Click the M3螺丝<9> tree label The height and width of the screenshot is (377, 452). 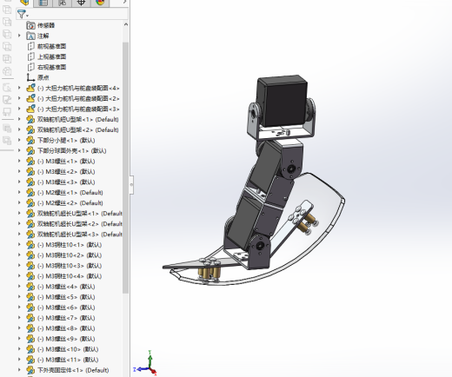[x=66, y=339]
